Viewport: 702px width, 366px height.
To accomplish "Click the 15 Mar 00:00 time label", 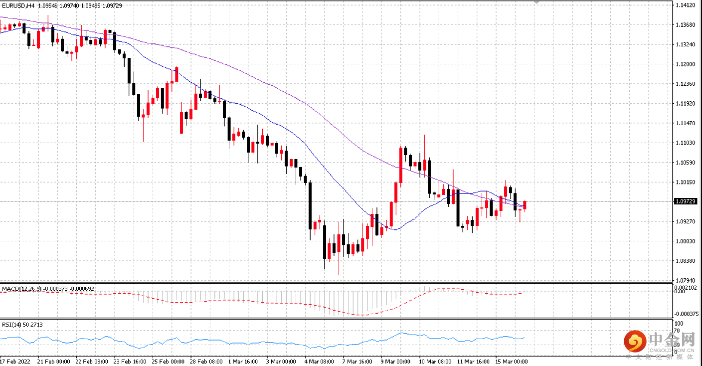I will [x=511, y=361].
